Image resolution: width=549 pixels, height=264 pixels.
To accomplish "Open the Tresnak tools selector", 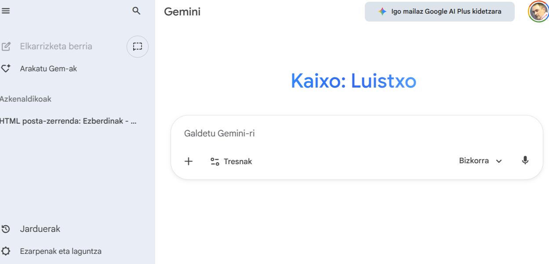I will coord(231,161).
